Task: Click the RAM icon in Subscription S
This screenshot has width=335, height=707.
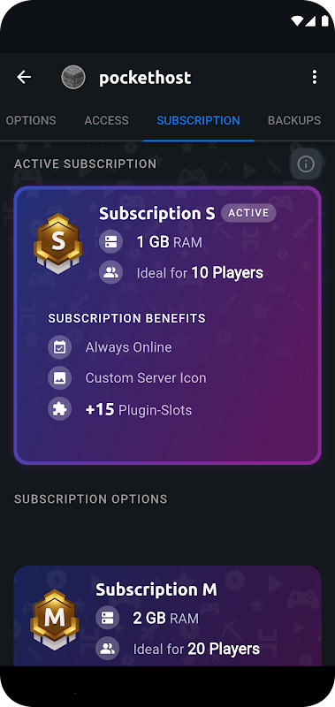Action: (110, 242)
